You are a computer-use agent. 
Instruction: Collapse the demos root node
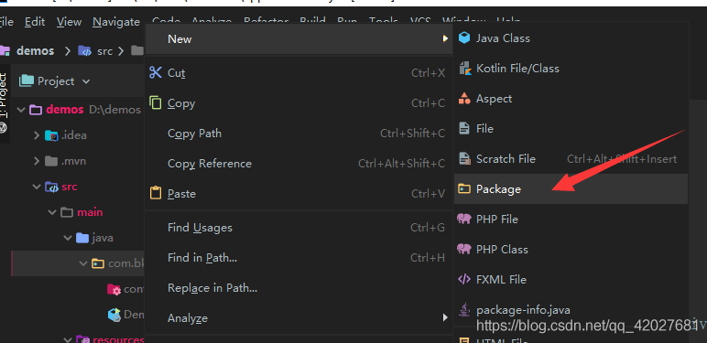pyautogui.click(x=21, y=110)
